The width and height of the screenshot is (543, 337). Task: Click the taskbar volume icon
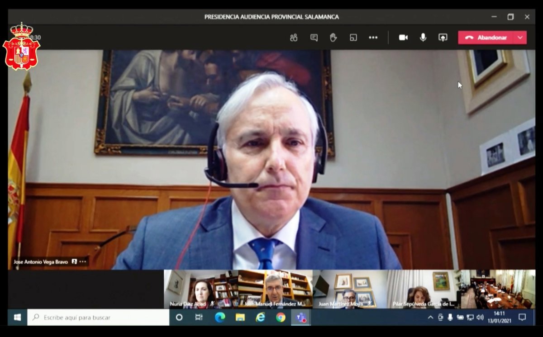(480, 318)
